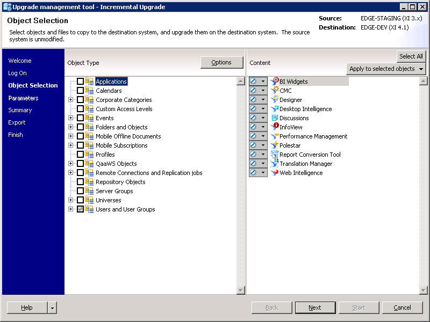Click Content panel scrollbar down arrow

423,290
